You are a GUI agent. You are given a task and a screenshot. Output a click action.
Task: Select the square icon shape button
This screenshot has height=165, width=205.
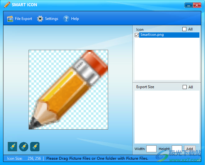tap(12, 147)
